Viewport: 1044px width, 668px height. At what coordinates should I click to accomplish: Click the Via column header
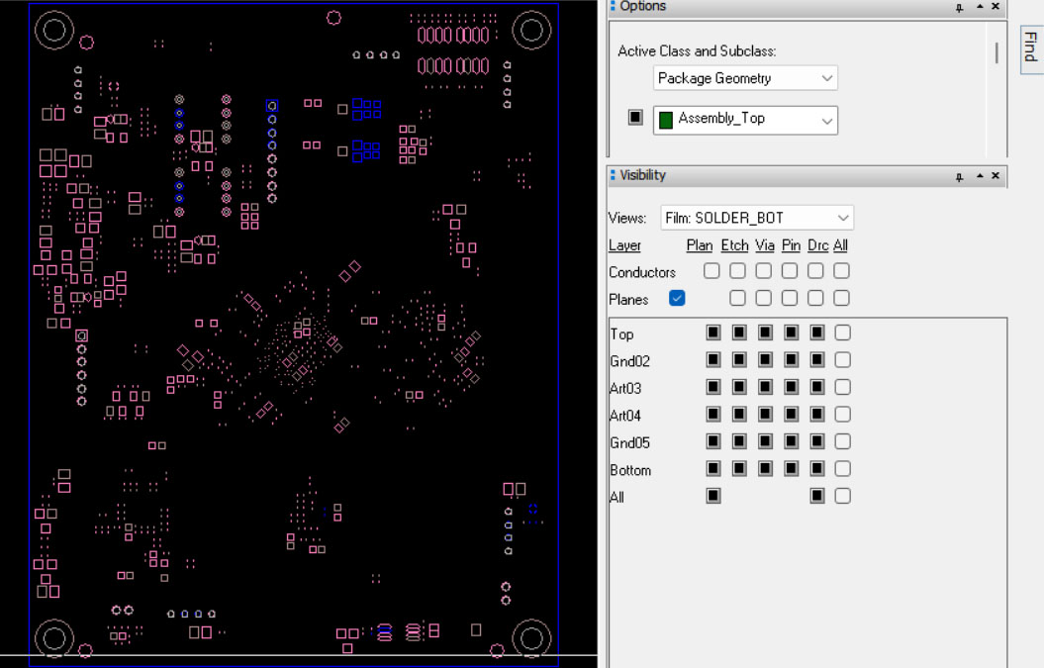point(764,245)
